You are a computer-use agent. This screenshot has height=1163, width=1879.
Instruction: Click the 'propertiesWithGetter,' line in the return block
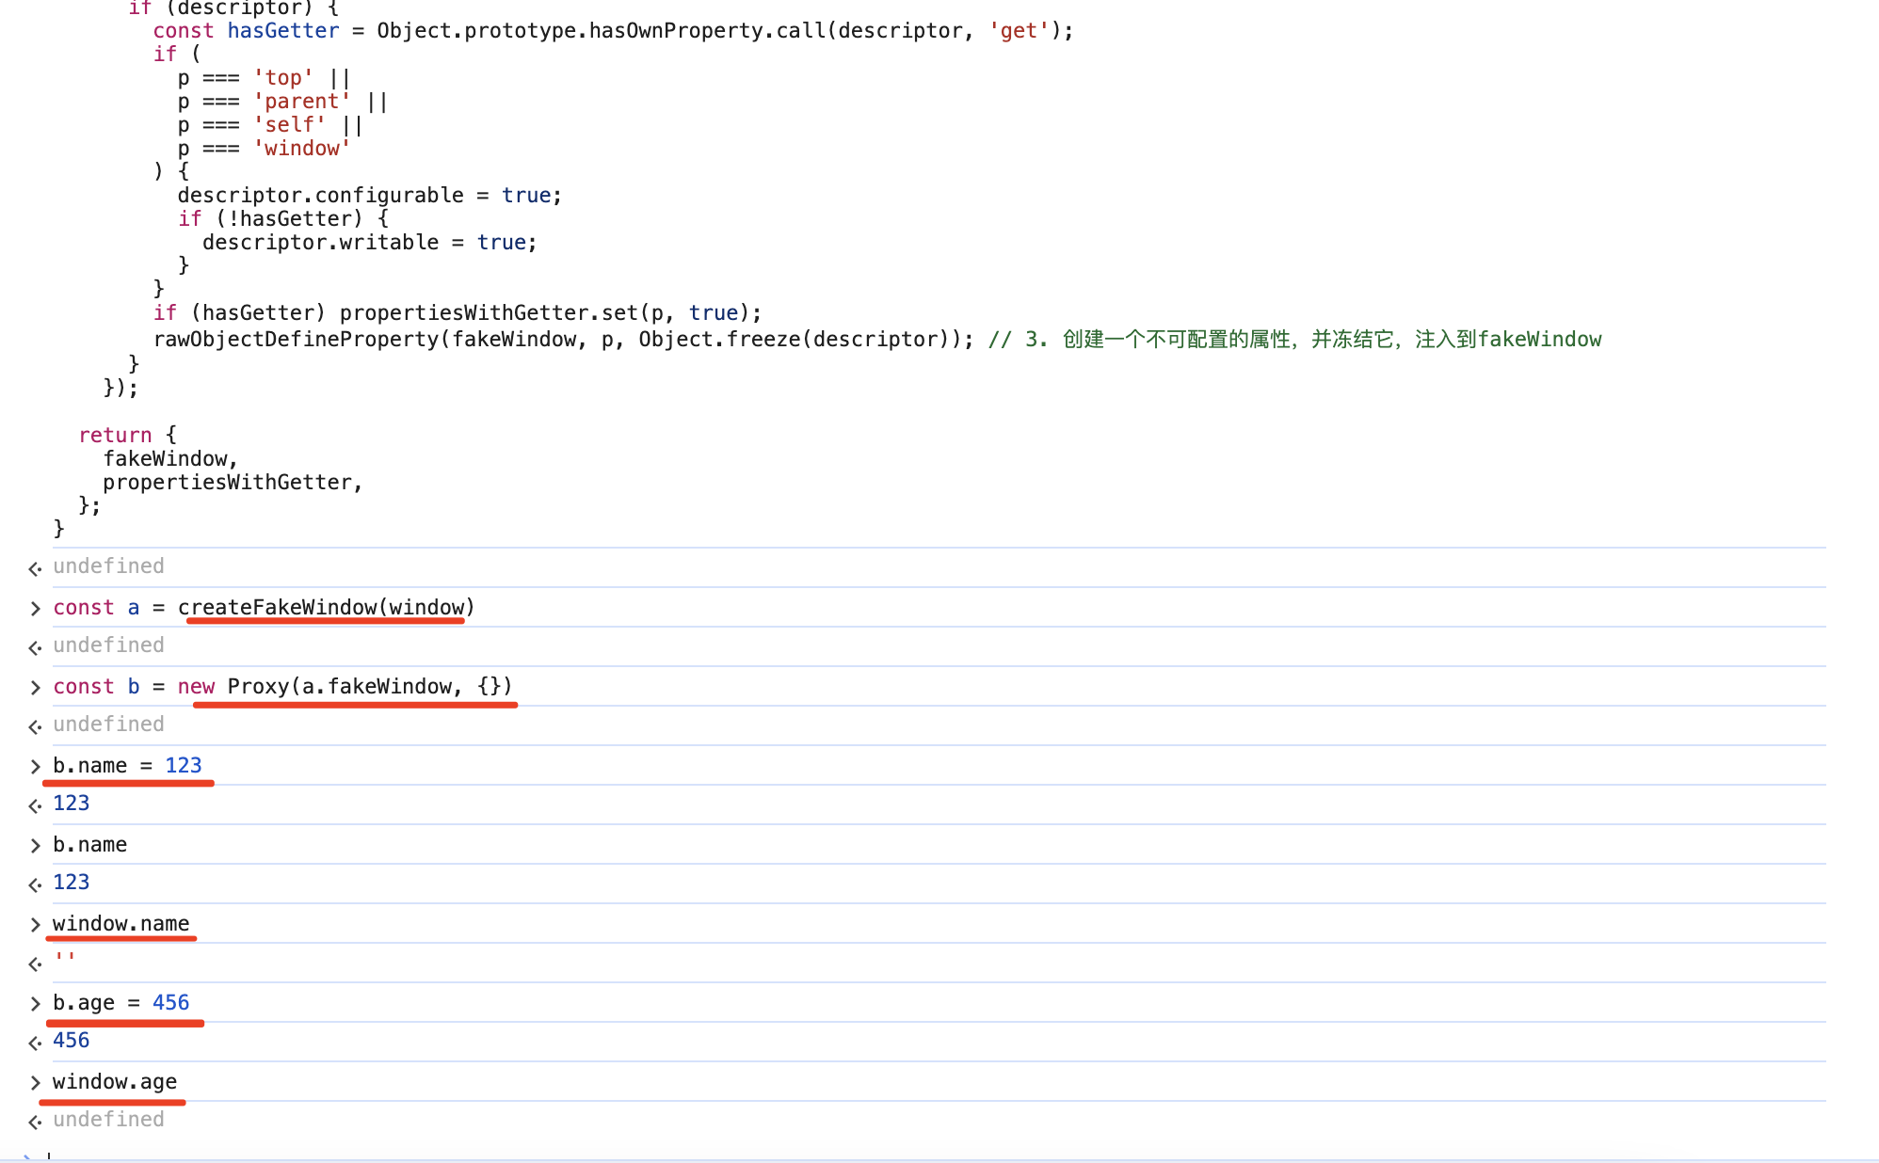pyautogui.click(x=233, y=483)
